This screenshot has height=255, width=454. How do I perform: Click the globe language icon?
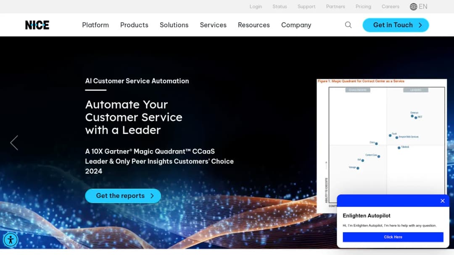[413, 6]
